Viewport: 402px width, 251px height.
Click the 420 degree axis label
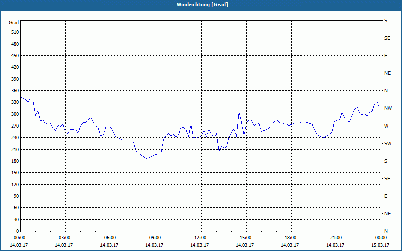pyautogui.click(x=15, y=67)
